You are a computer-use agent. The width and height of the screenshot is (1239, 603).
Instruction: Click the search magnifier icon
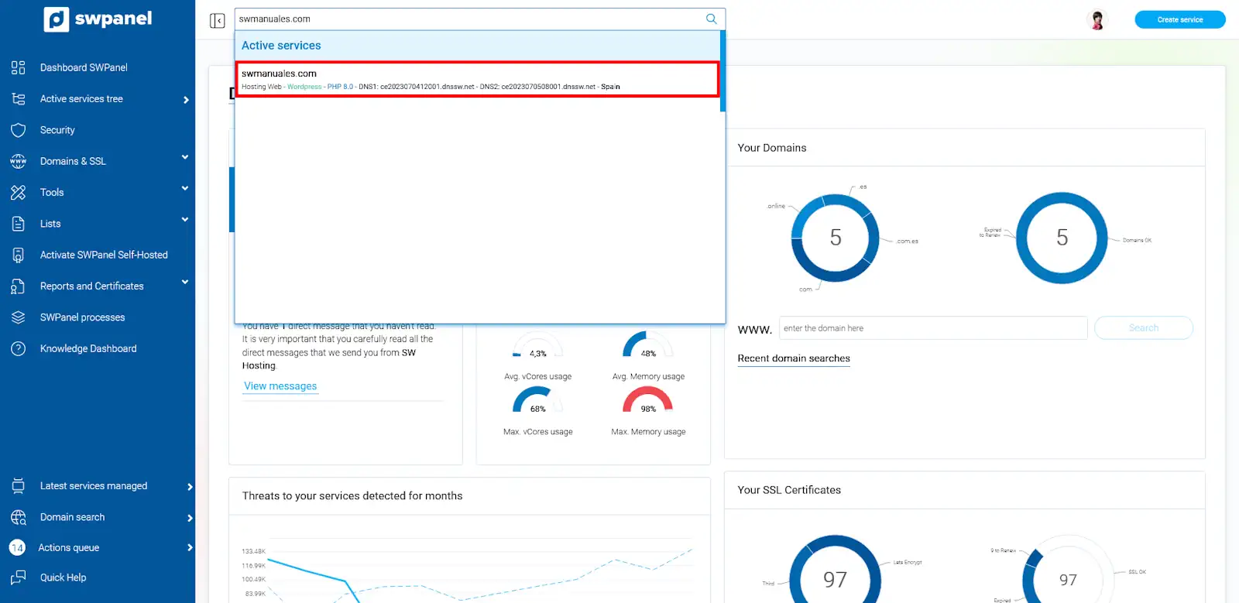[x=711, y=19]
